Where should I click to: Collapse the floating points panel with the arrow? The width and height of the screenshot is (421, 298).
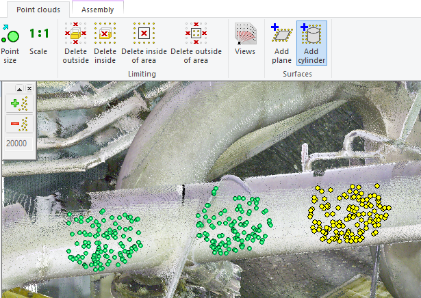coord(20,89)
